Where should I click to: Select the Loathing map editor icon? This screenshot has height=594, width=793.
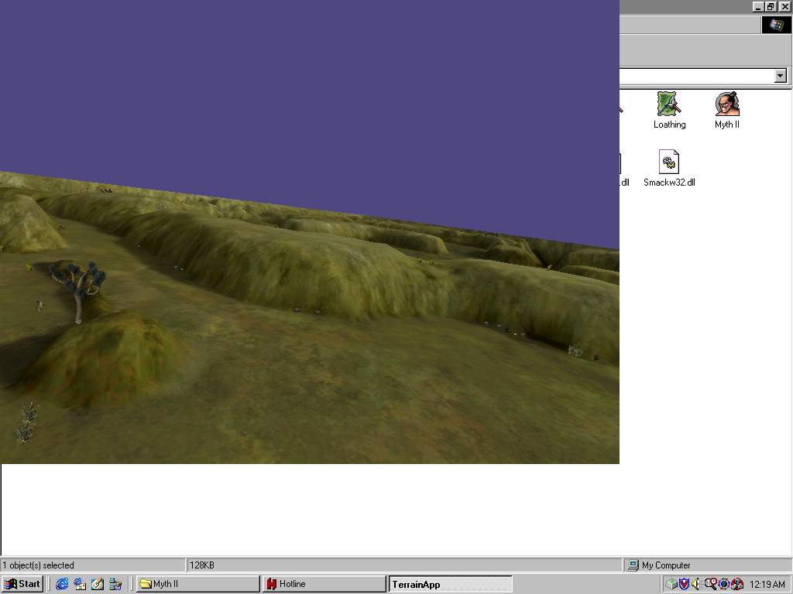[x=668, y=105]
